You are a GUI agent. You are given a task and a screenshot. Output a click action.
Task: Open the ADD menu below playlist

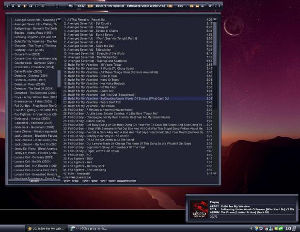click(85, 181)
